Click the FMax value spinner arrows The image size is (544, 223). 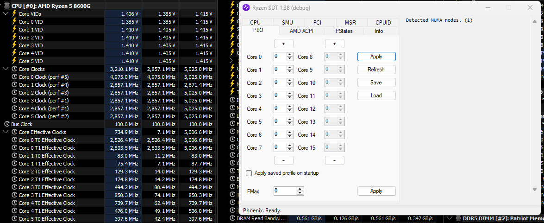click(x=300, y=191)
